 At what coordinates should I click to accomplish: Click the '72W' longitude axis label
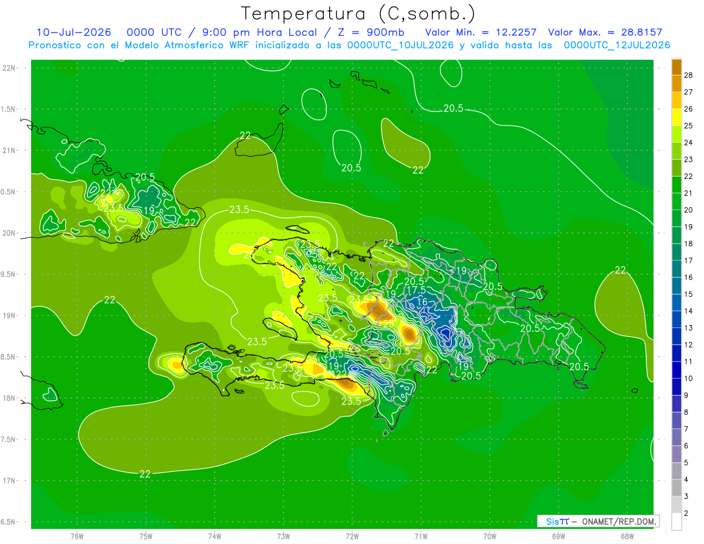pos(353,536)
